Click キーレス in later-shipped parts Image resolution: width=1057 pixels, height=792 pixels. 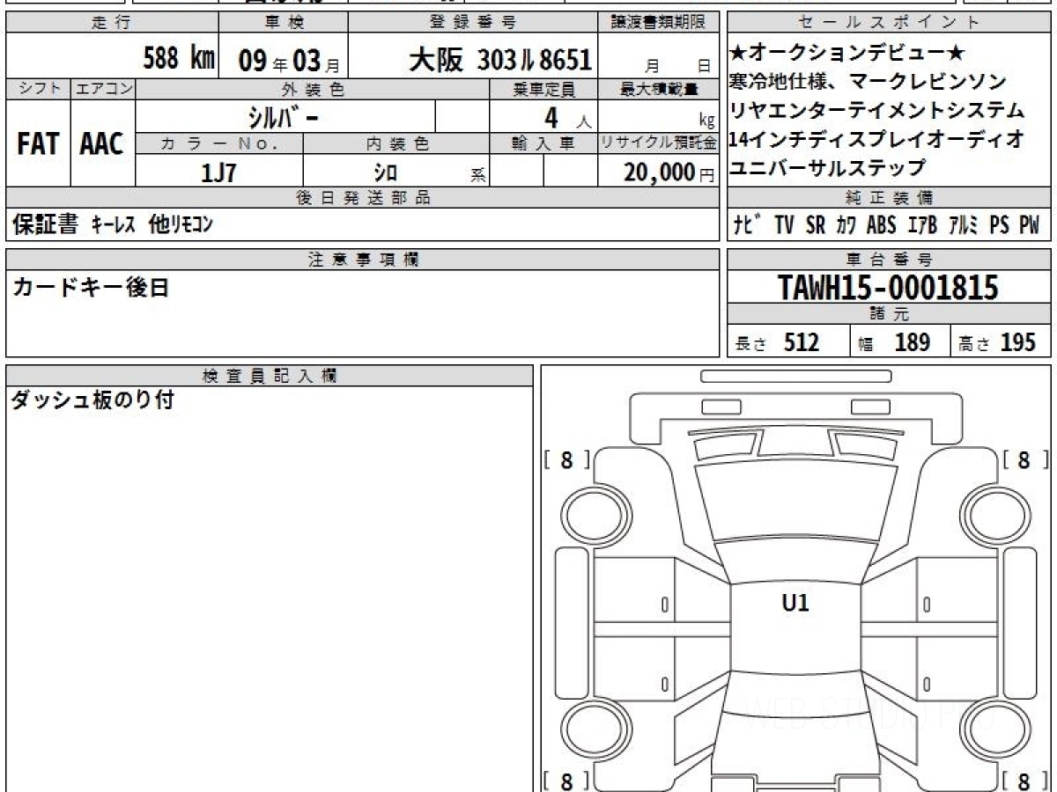point(114,226)
